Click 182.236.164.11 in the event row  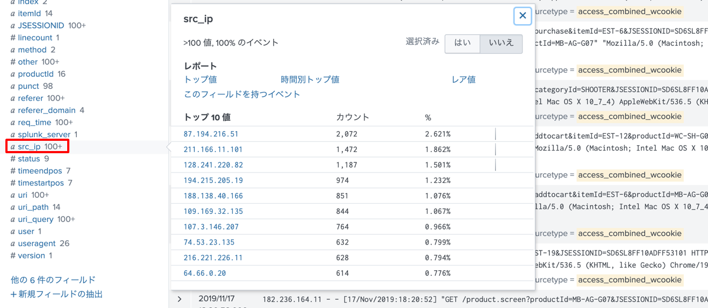coord(292,299)
